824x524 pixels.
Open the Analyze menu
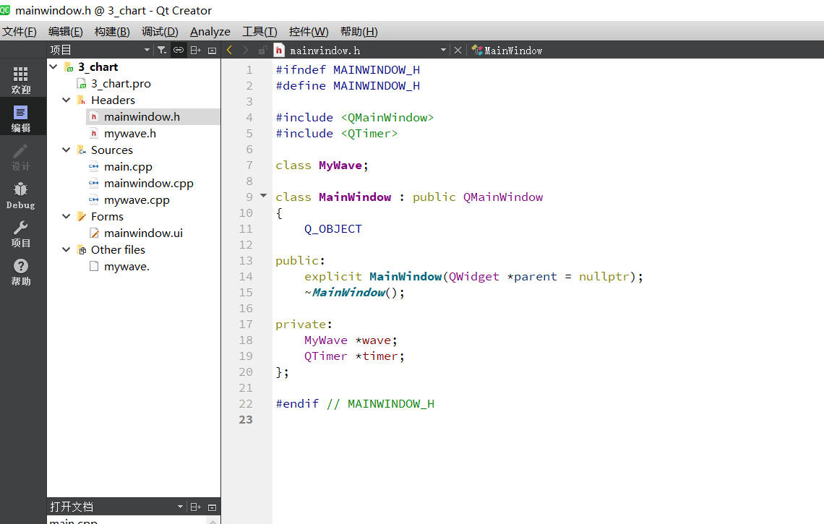[x=210, y=32]
